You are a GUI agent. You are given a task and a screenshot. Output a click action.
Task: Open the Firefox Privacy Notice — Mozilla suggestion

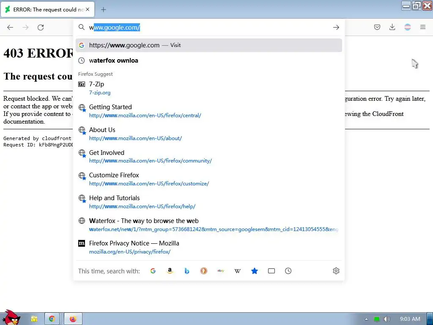tap(209, 247)
